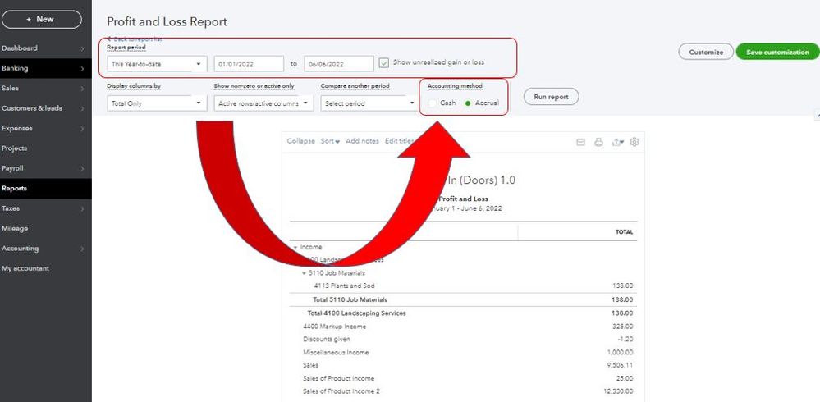Screen dimensions: 820x402
Task: Click Add notes in report toolbar
Action: 362,141
